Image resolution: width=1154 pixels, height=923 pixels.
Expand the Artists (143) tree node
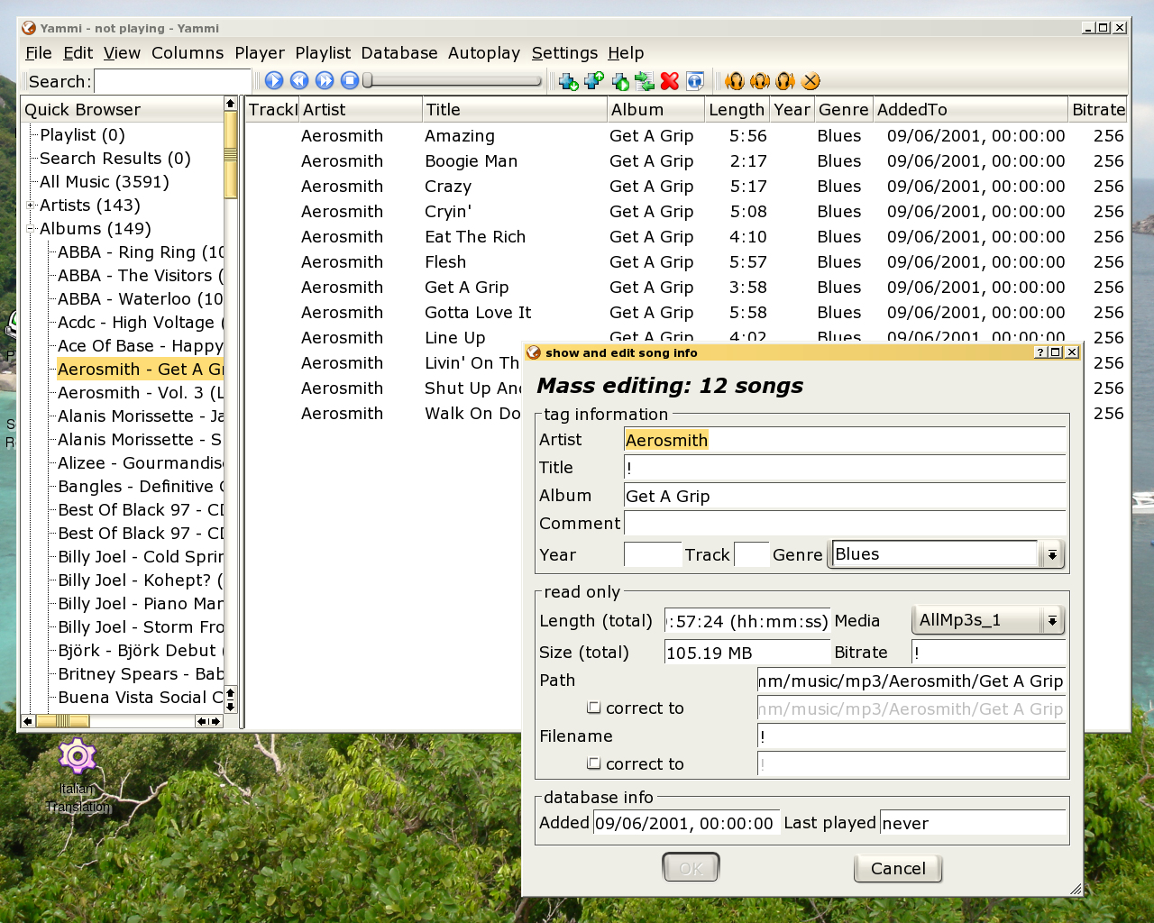click(x=31, y=206)
